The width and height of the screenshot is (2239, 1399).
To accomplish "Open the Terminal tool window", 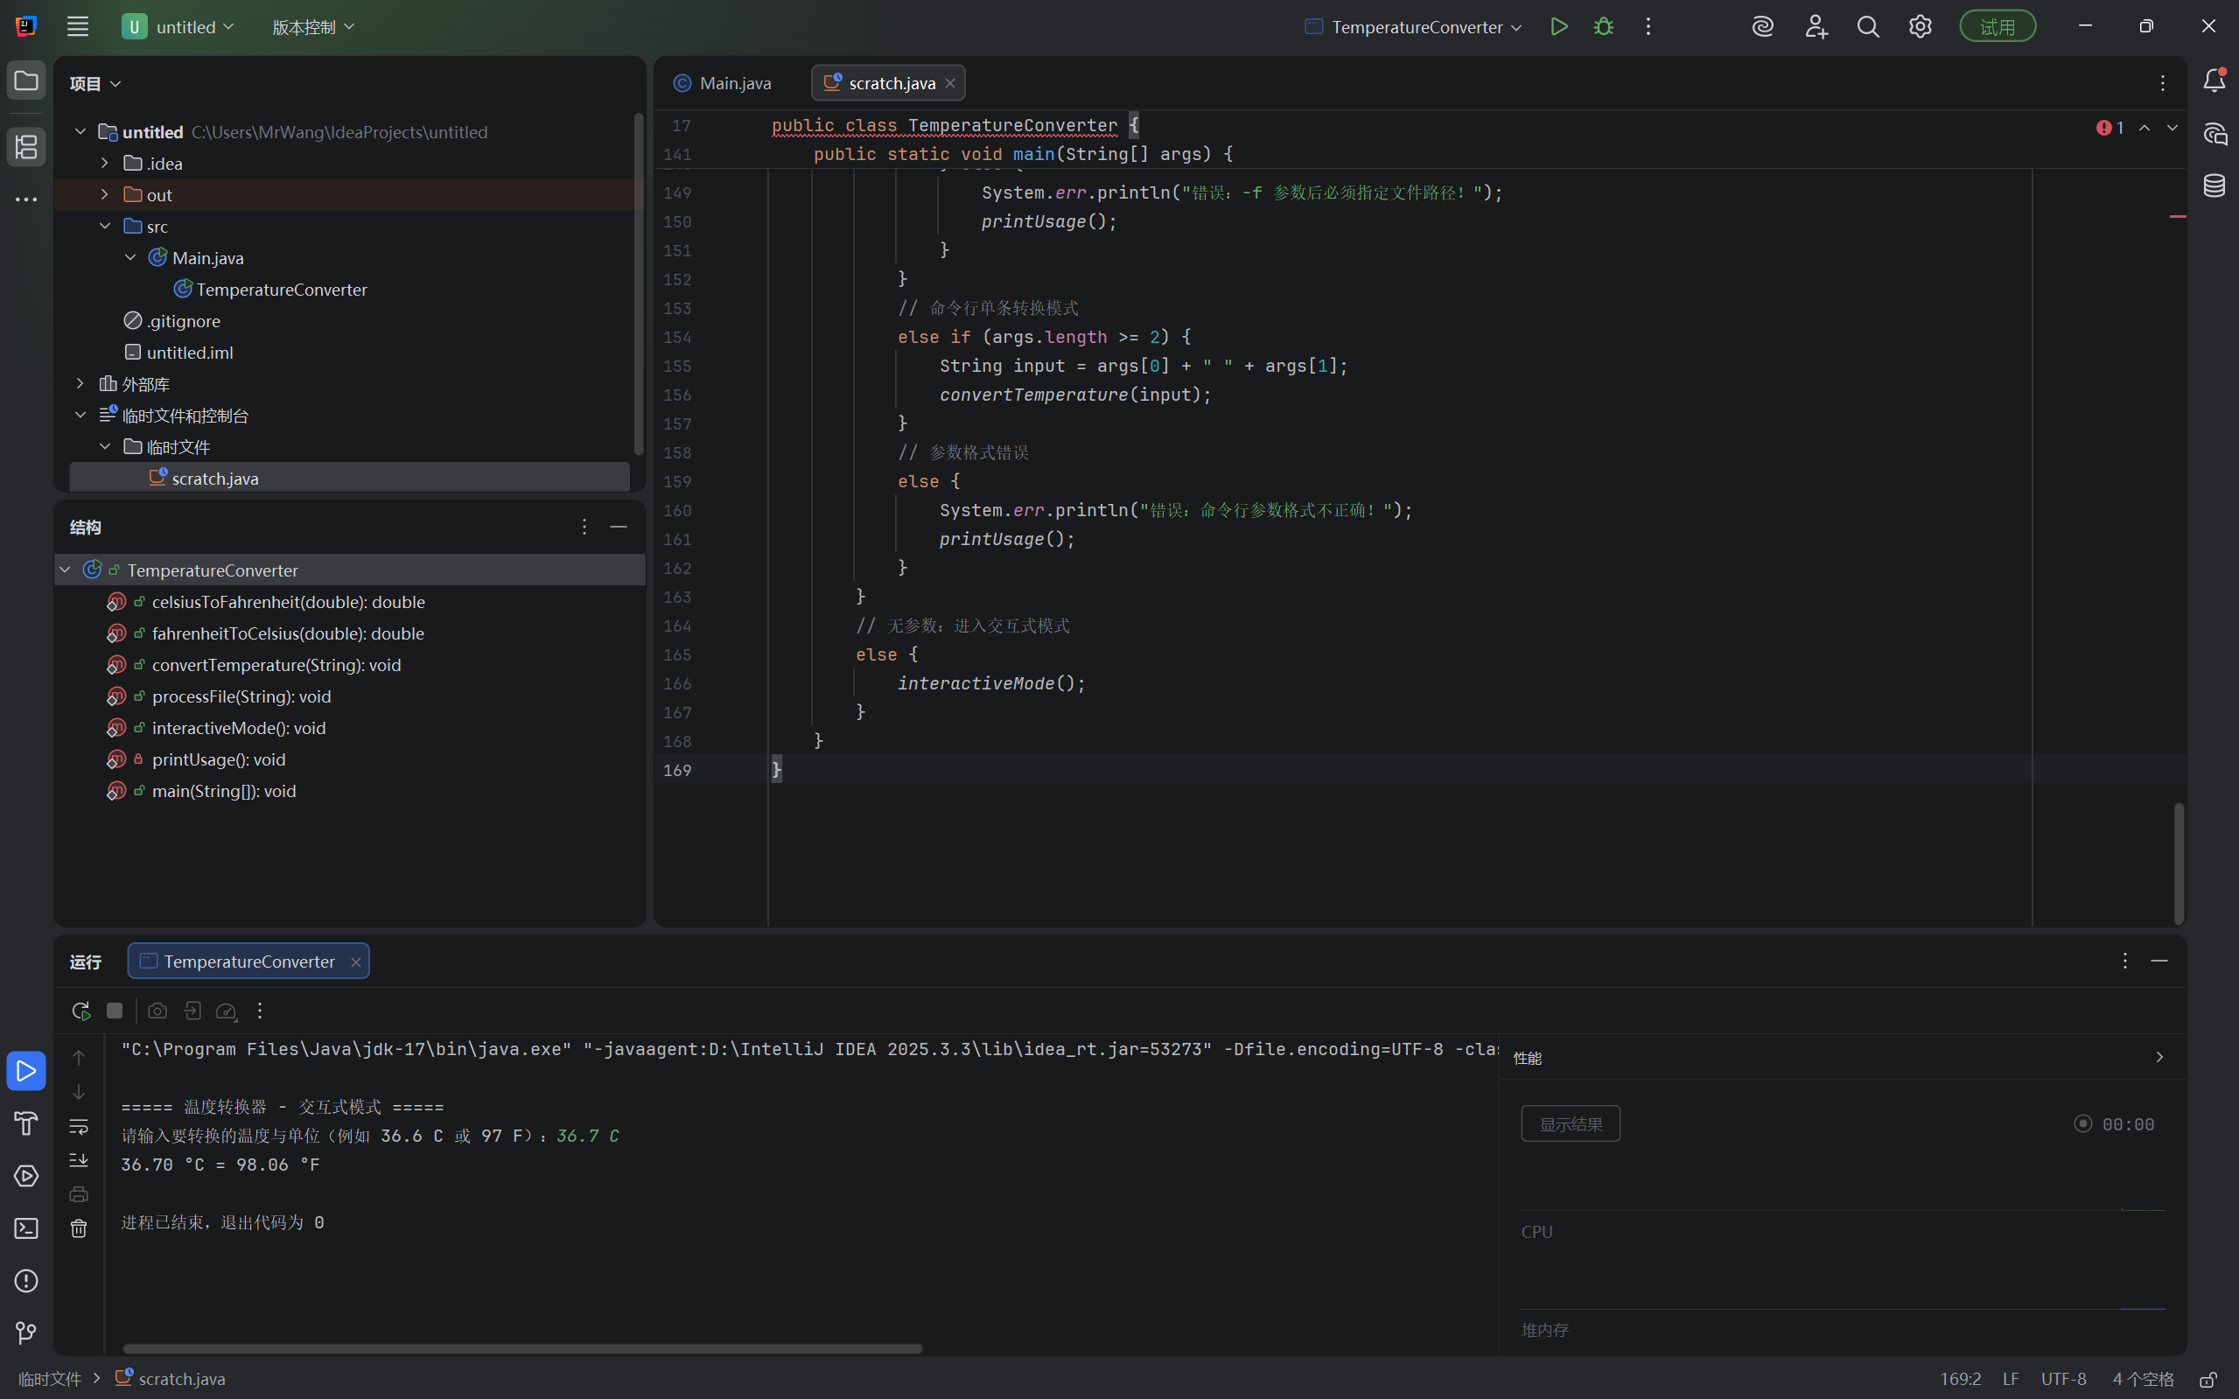I will click(26, 1228).
